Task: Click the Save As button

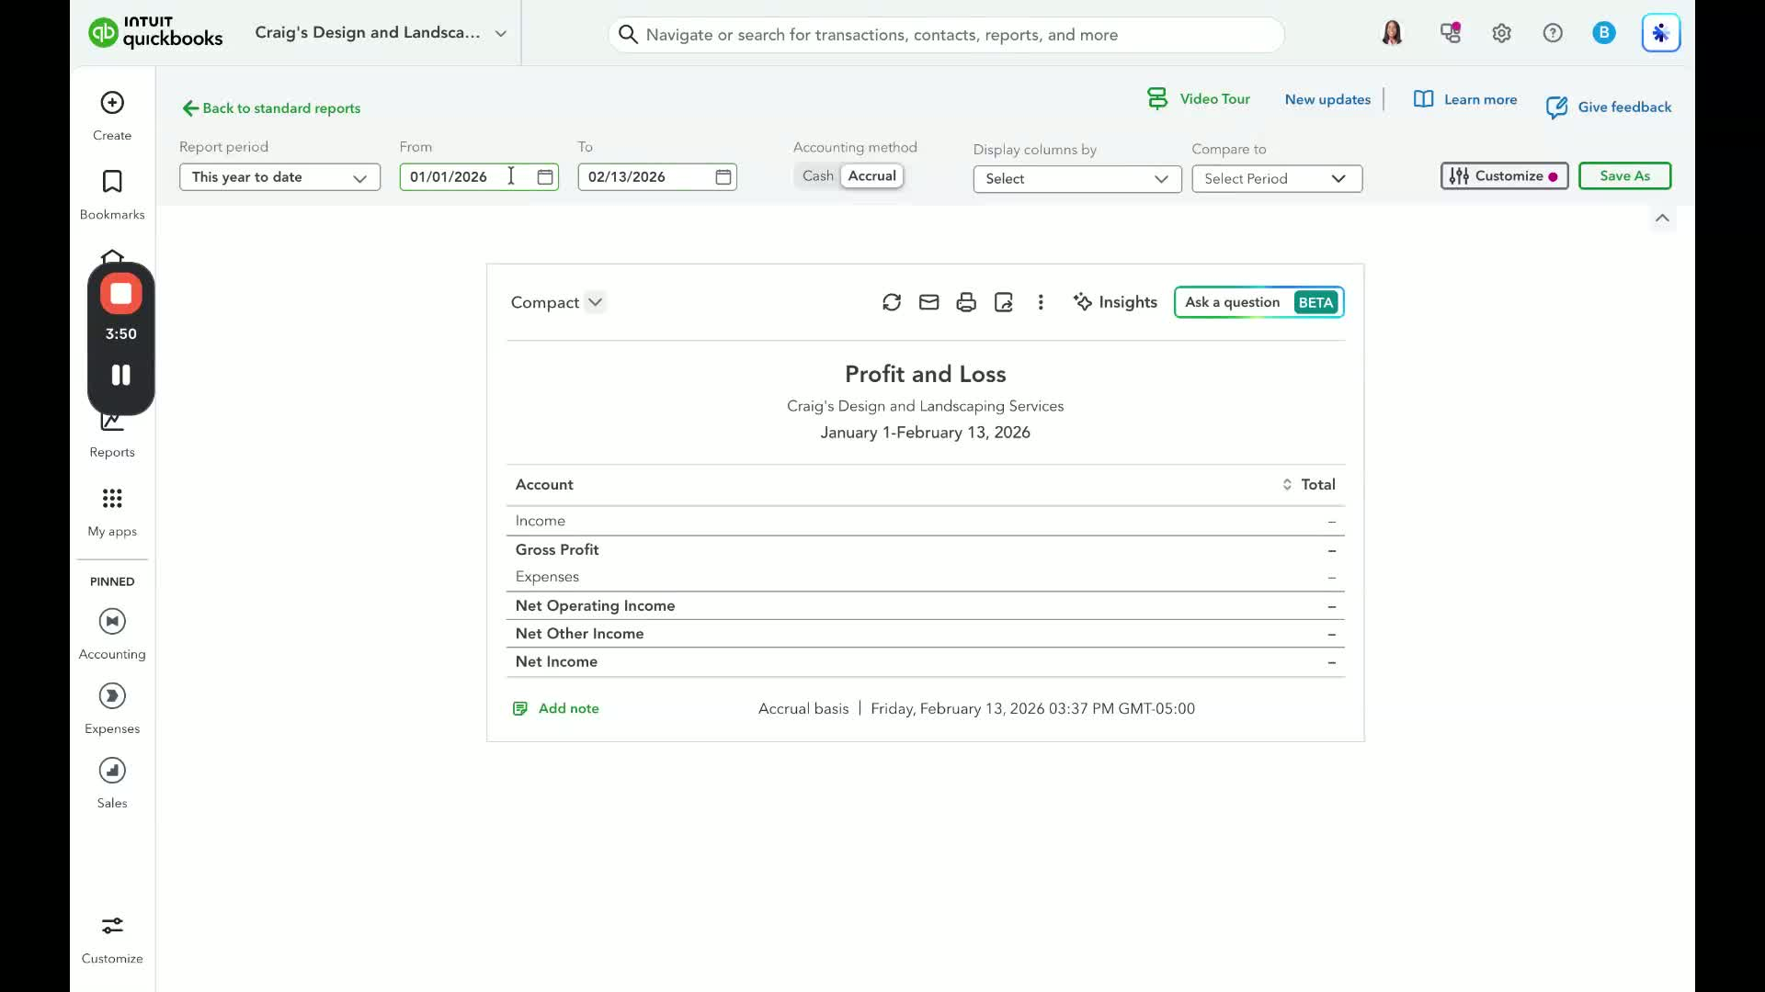Action: click(x=1623, y=176)
